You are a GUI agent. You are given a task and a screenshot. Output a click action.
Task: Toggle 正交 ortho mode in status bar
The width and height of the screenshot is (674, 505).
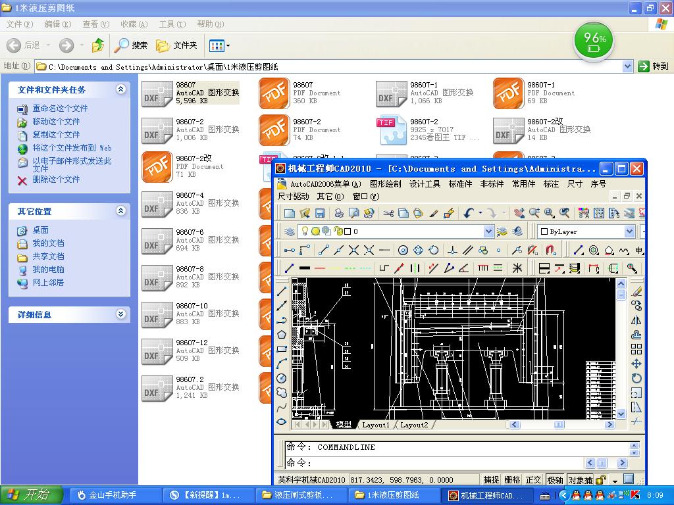[x=533, y=480]
